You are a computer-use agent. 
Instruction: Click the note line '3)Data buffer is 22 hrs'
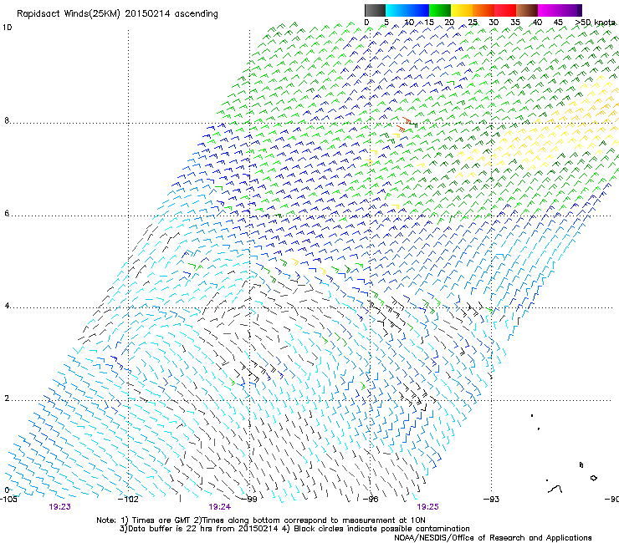pos(294,529)
